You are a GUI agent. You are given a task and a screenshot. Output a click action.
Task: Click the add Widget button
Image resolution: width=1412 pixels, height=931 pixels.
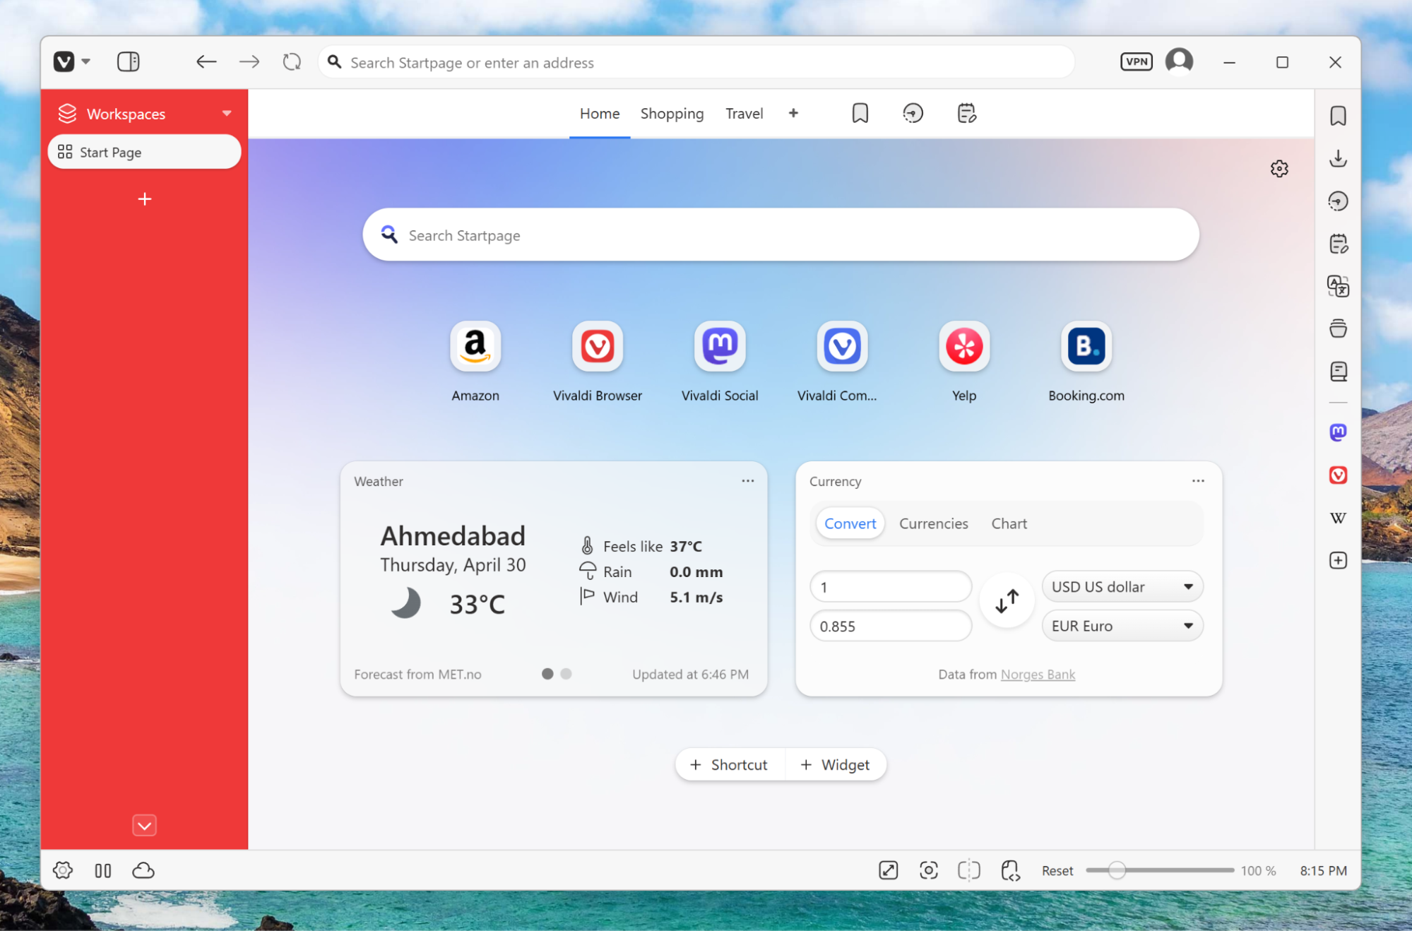(x=836, y=764)
